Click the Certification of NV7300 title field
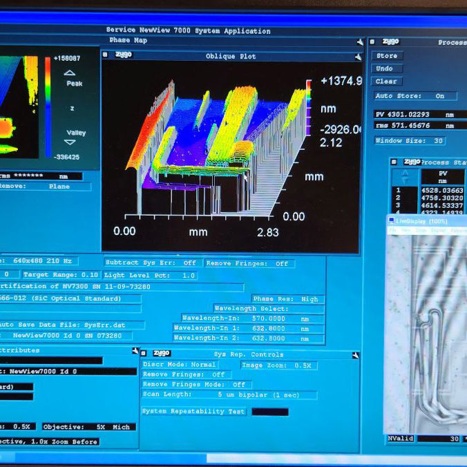This screenshot has height=467, width=467. [122, 287]
